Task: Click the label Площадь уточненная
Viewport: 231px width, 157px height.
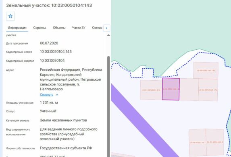Action: pyautogui.click(x=20, y=103)
